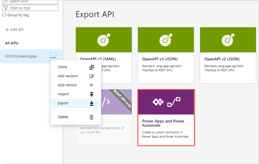Choose Delete from the context menu
This screenshot has width=259, height=164.
(x=76, y=117)
